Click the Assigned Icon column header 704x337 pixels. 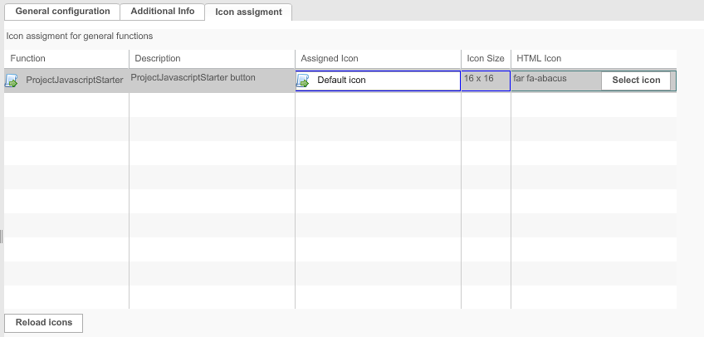330,58
